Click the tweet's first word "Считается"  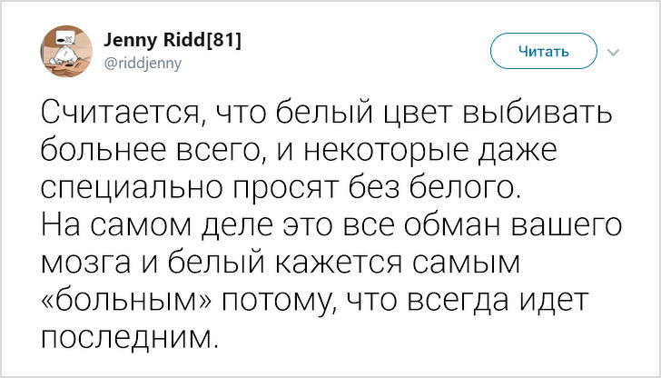(x=115, y=118)
